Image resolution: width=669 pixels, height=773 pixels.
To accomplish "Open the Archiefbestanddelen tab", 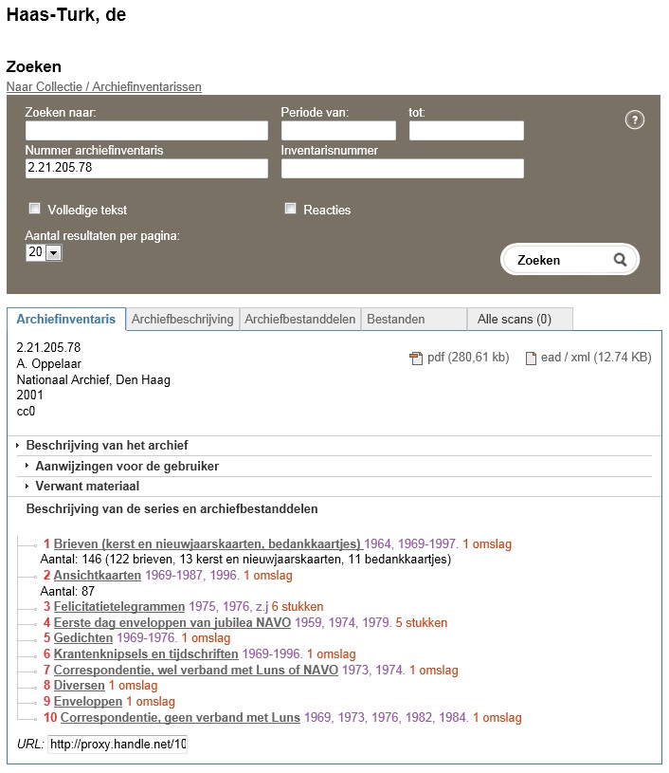I will coord(300,320).
